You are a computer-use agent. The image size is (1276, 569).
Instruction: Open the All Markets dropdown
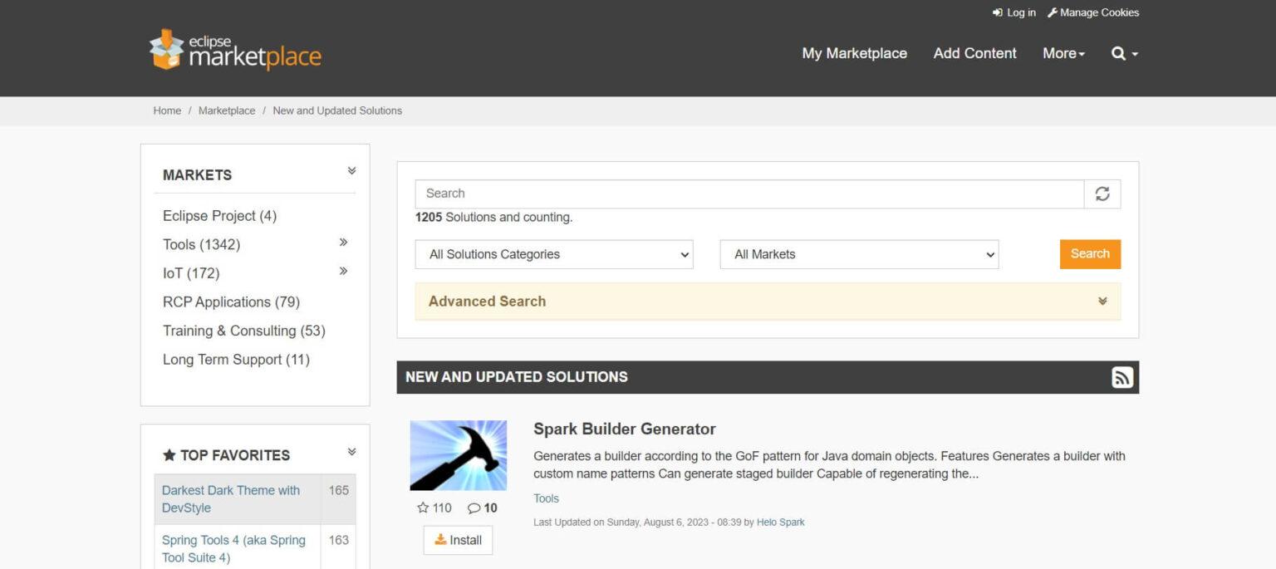[x=859, y=254]
